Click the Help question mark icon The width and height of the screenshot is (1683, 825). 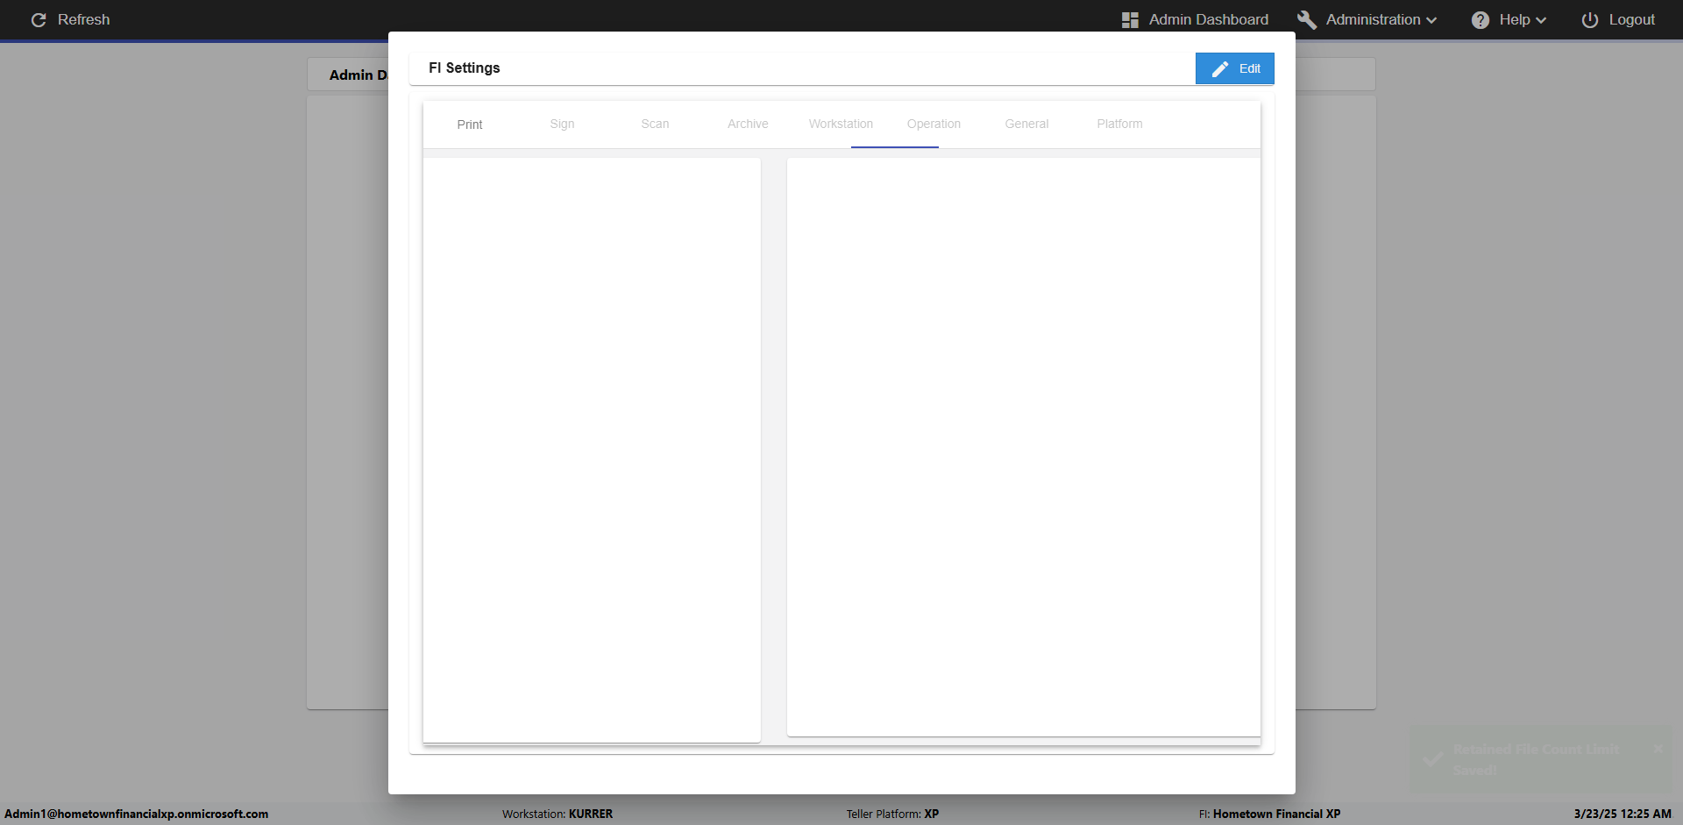[x=1480, y=19]
